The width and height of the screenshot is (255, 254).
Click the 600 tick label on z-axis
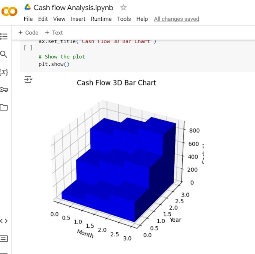pyautogui.click(x=193, y=144)
